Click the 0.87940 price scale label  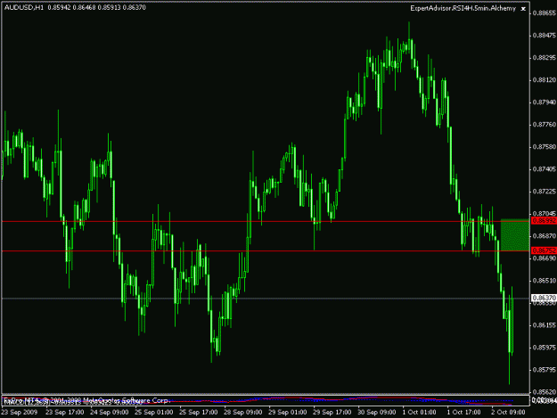pyautogui.click(x=545, y=102)
